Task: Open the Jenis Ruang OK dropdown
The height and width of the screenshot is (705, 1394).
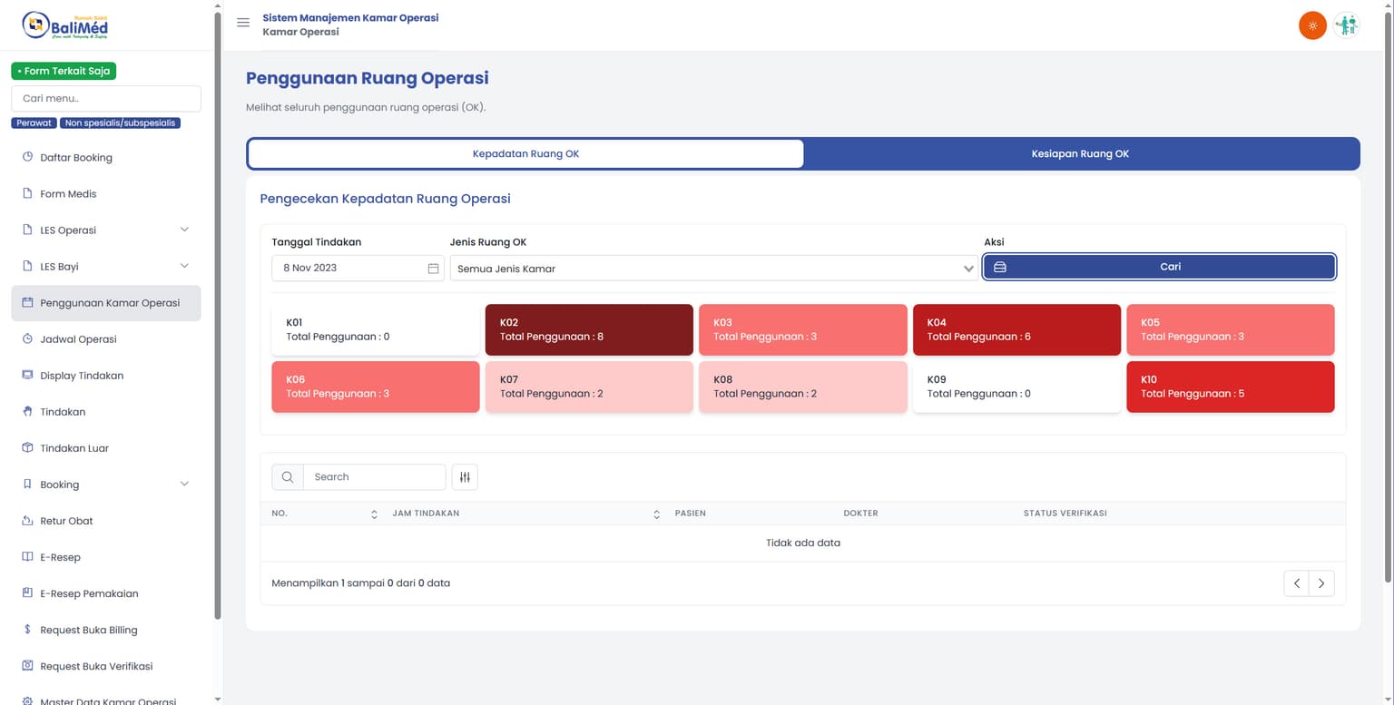Action: point(711,268)
